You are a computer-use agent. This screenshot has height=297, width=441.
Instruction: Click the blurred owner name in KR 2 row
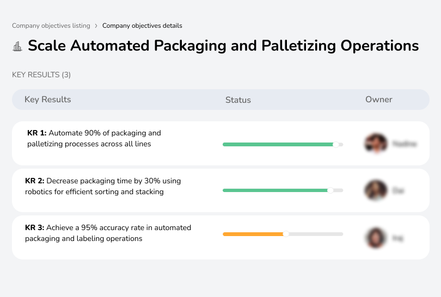tap(398, 191)
